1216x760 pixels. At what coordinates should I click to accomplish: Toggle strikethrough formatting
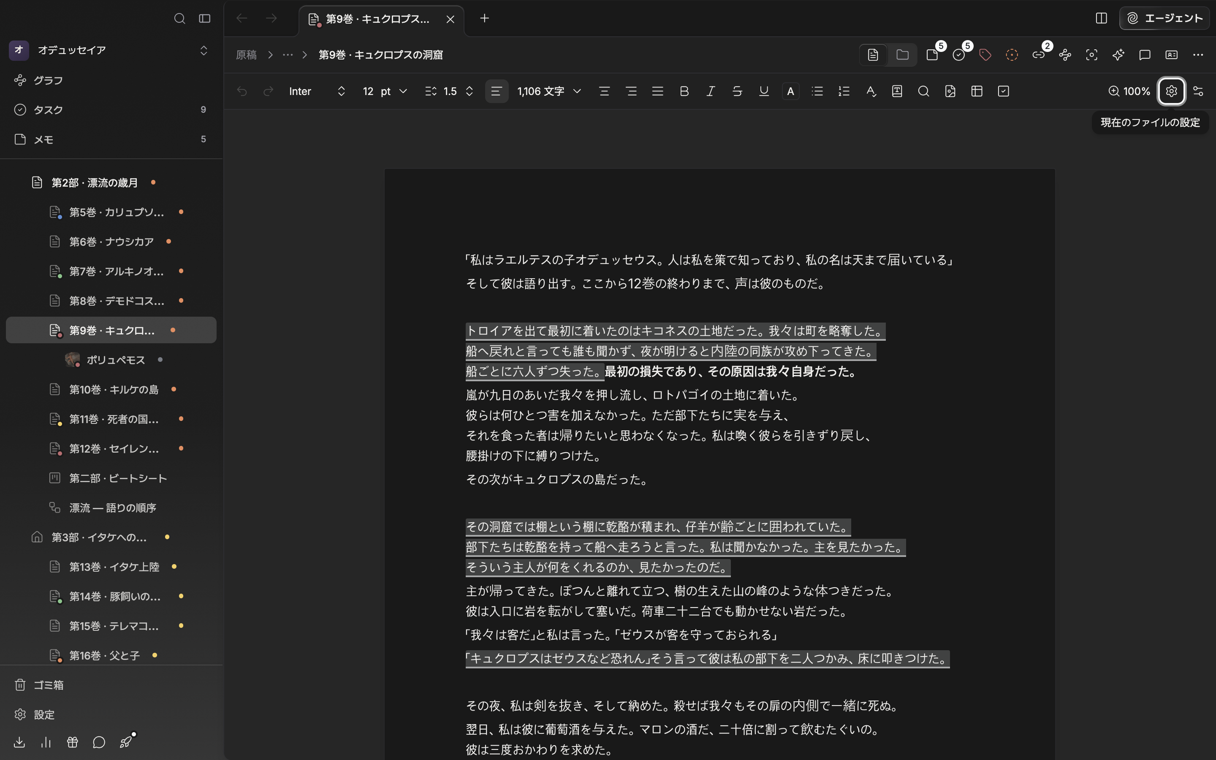(737, 91)
